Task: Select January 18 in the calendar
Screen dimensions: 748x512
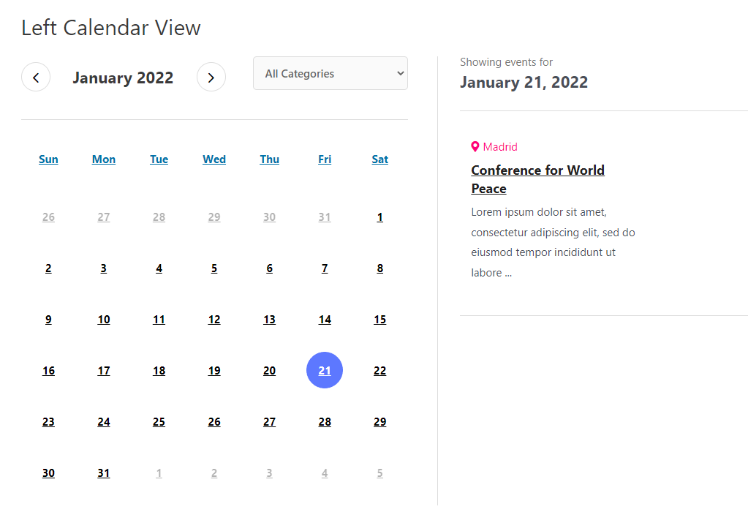Action: [159, 371]
